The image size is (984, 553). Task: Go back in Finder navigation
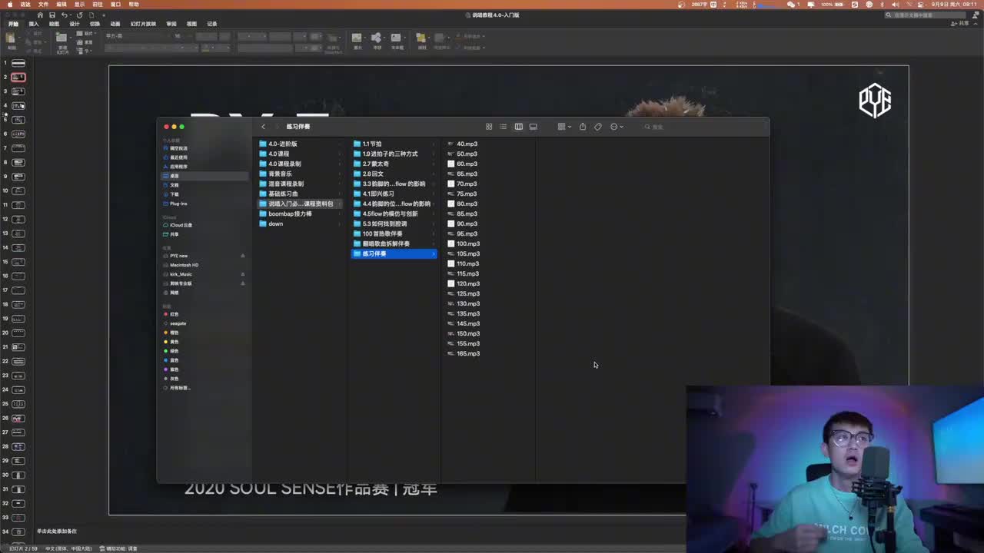coord(263,127)
